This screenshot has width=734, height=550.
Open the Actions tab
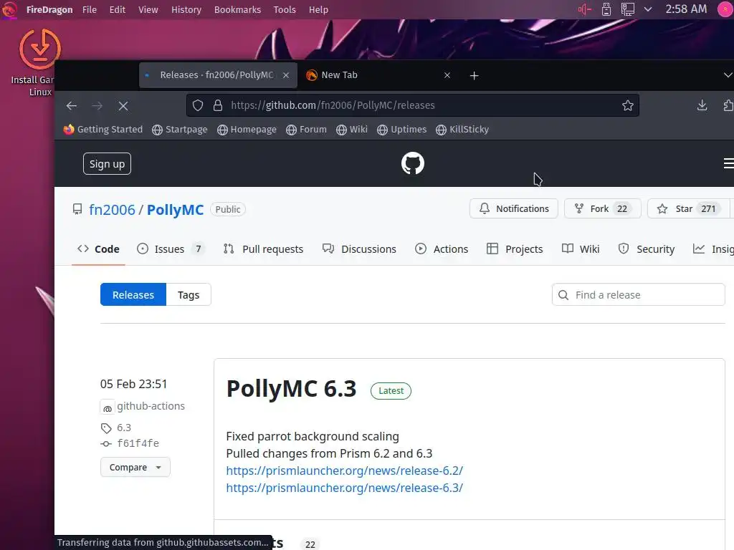point(442,249)
